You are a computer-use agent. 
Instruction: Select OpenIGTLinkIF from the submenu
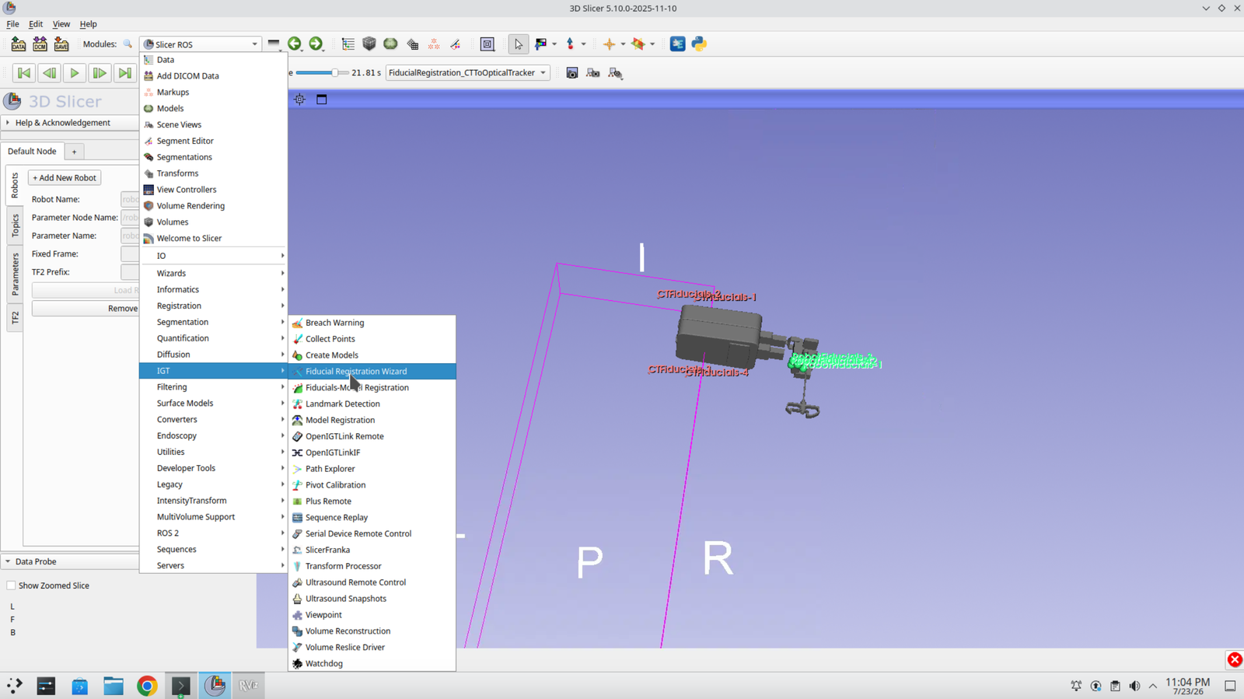click(372, 453)
